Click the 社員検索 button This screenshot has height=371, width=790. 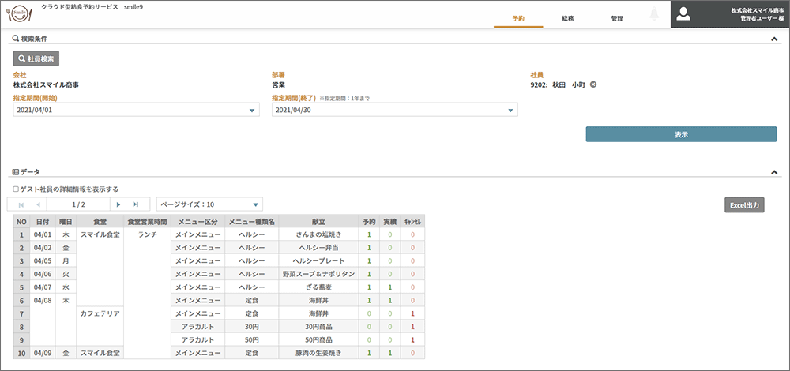[36, 58]
